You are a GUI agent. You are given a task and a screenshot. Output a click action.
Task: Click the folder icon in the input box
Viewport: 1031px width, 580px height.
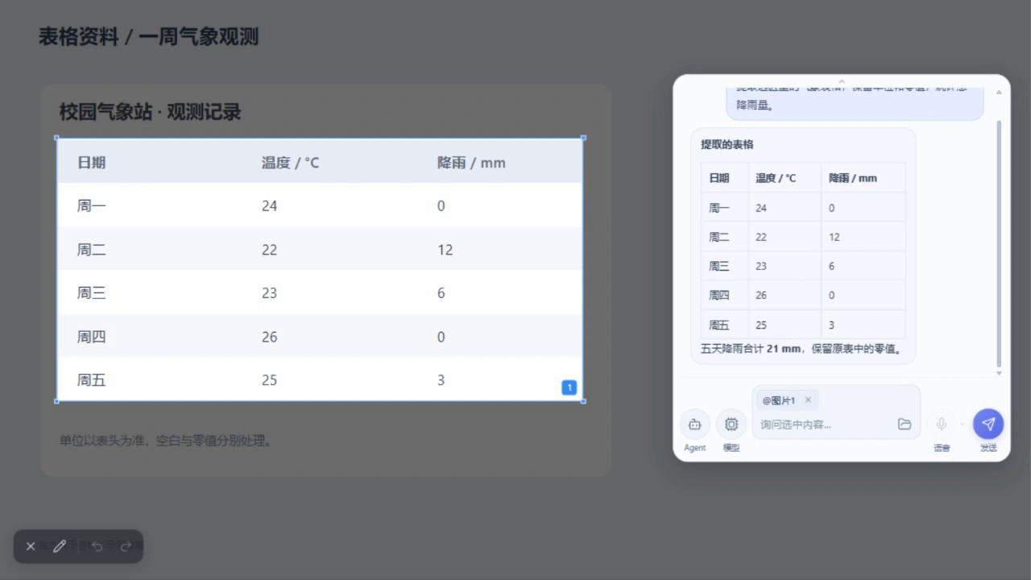(905, 425)
